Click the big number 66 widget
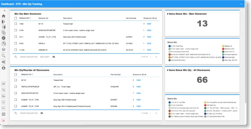Image resolution: width=251 pixels, height=129 pixels. tap(202, 80)
